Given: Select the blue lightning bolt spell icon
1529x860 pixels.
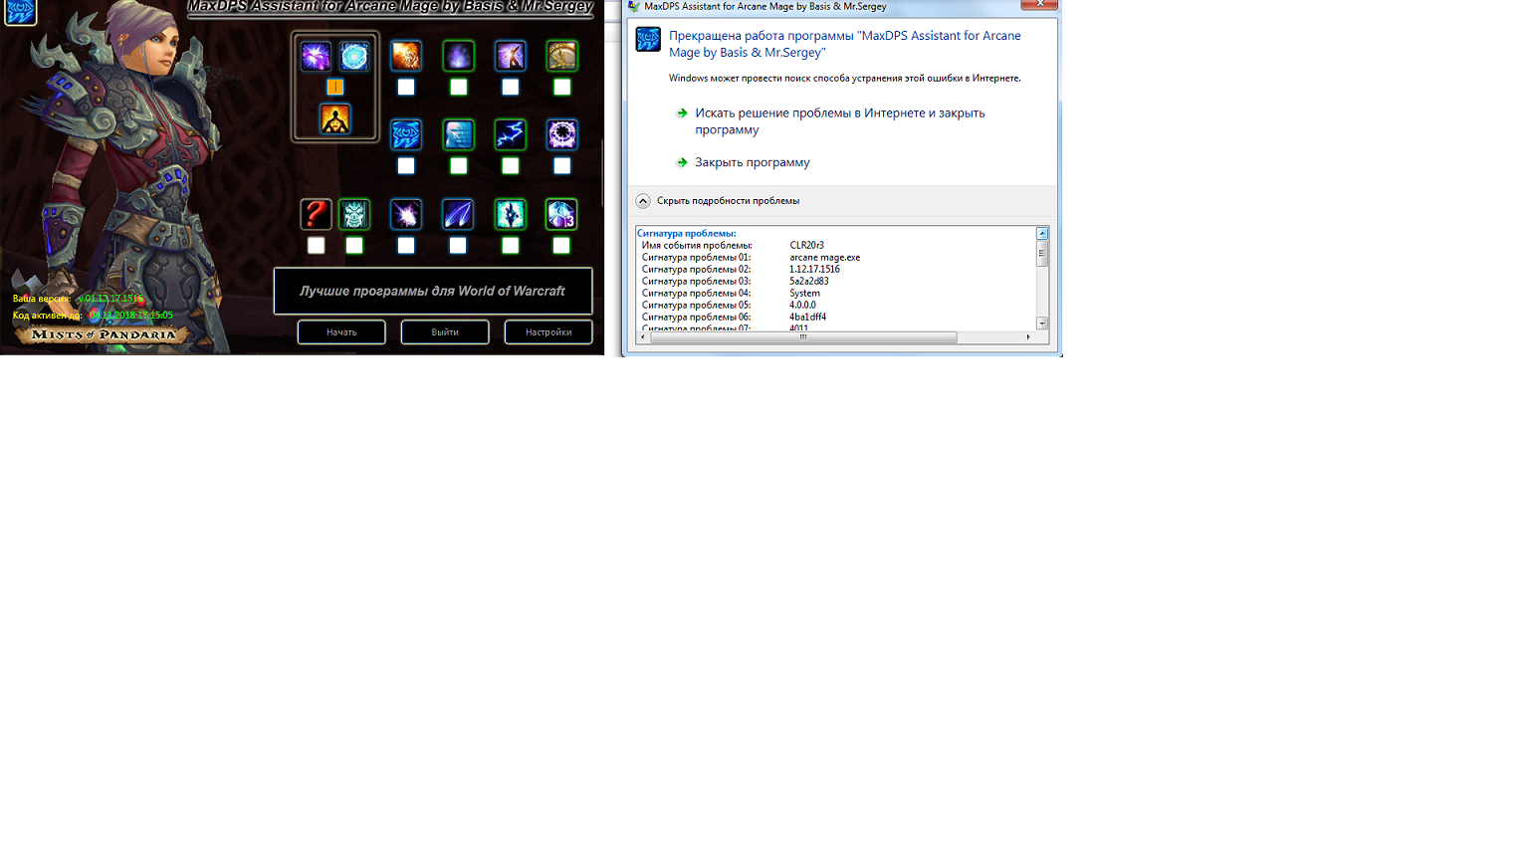Looking at the screenshot, I should [x=510, y=134].
